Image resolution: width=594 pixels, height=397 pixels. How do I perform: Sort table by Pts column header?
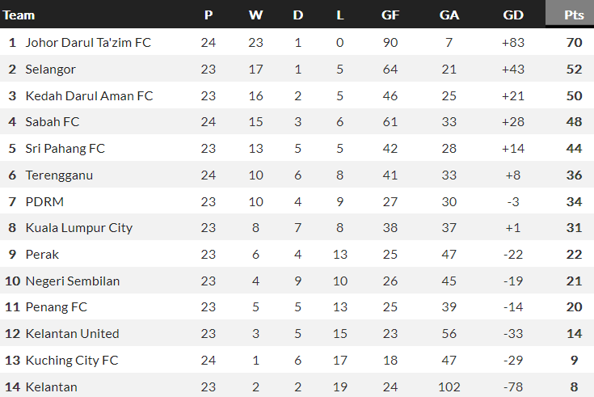[575, 15]
